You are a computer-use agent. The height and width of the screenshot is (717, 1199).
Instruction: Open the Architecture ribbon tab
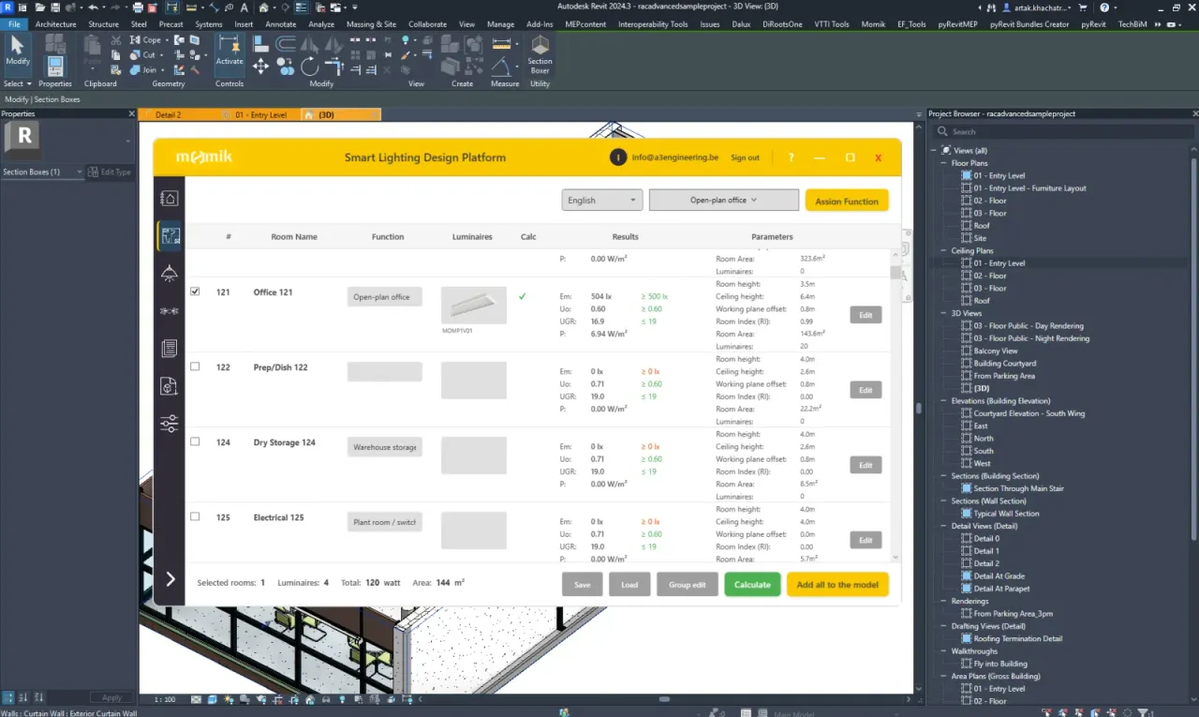coord(56,24)
